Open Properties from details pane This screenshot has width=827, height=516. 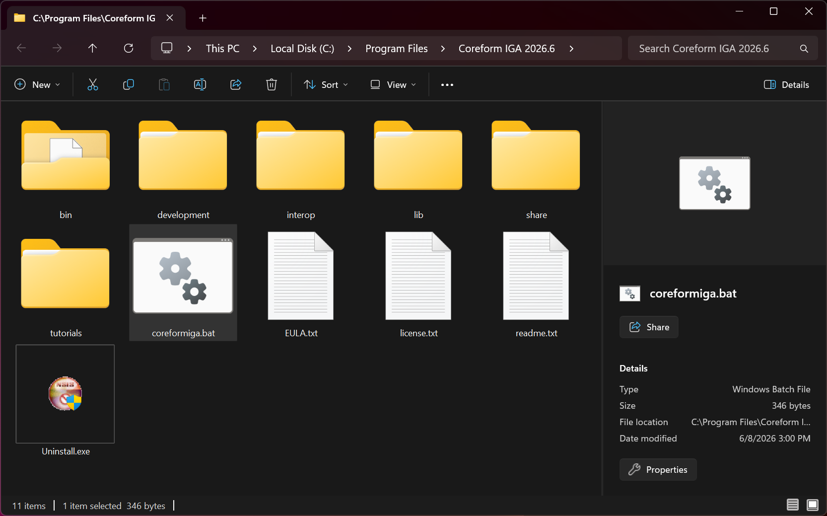click(658, 470)
